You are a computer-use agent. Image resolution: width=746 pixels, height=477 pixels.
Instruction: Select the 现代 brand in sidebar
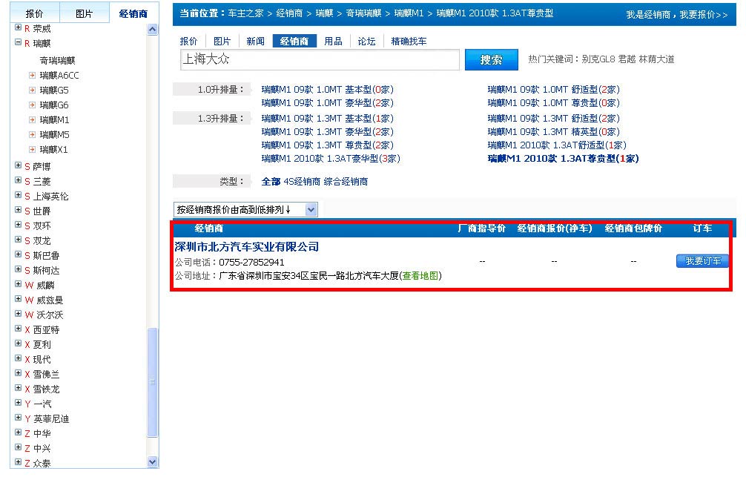coord(42,359)
